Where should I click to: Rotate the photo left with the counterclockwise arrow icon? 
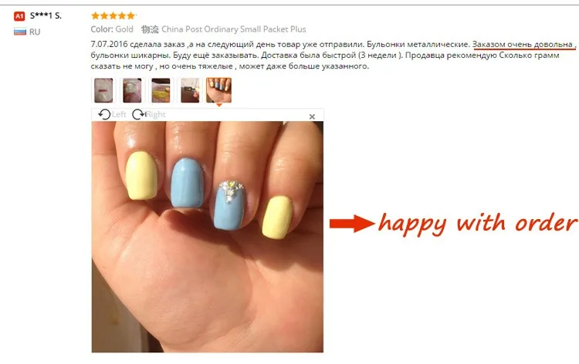[x=104, y=114]
